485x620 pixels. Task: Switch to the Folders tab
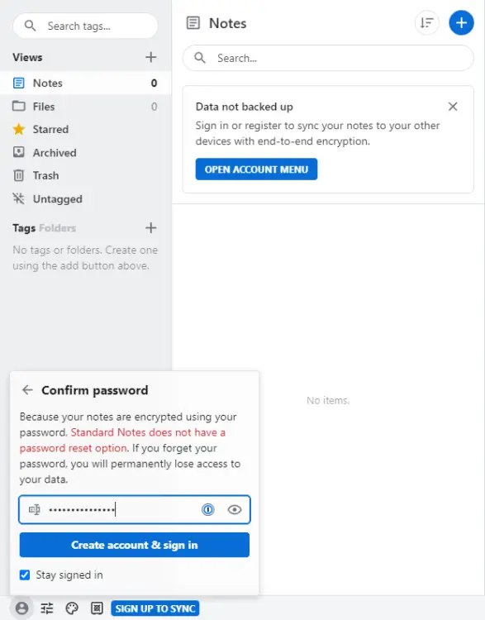(58, 228)
